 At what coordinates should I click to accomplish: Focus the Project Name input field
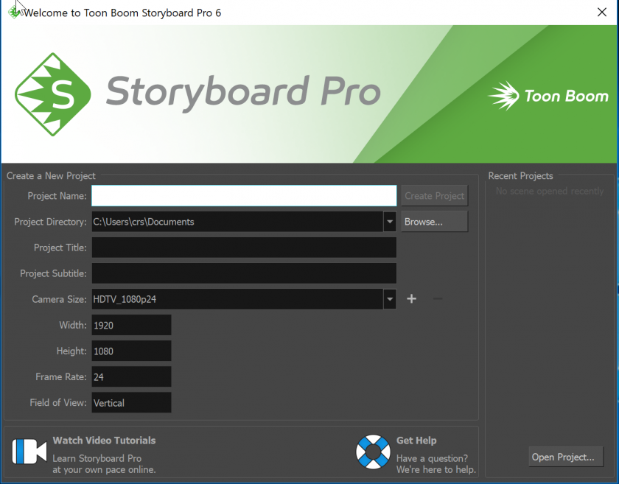(x=244, y=196)
